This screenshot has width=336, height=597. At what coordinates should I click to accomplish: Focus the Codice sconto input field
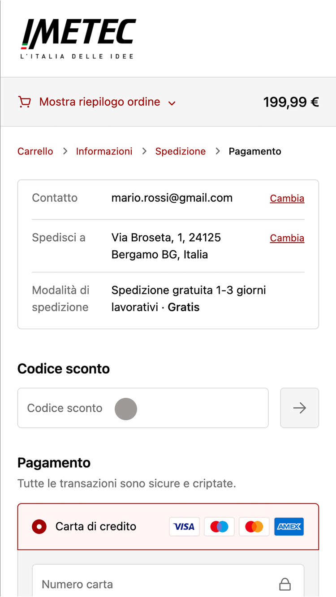coord(143,408)
